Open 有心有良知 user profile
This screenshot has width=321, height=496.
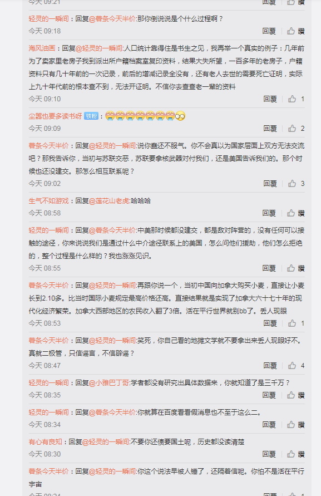point(45,441)
